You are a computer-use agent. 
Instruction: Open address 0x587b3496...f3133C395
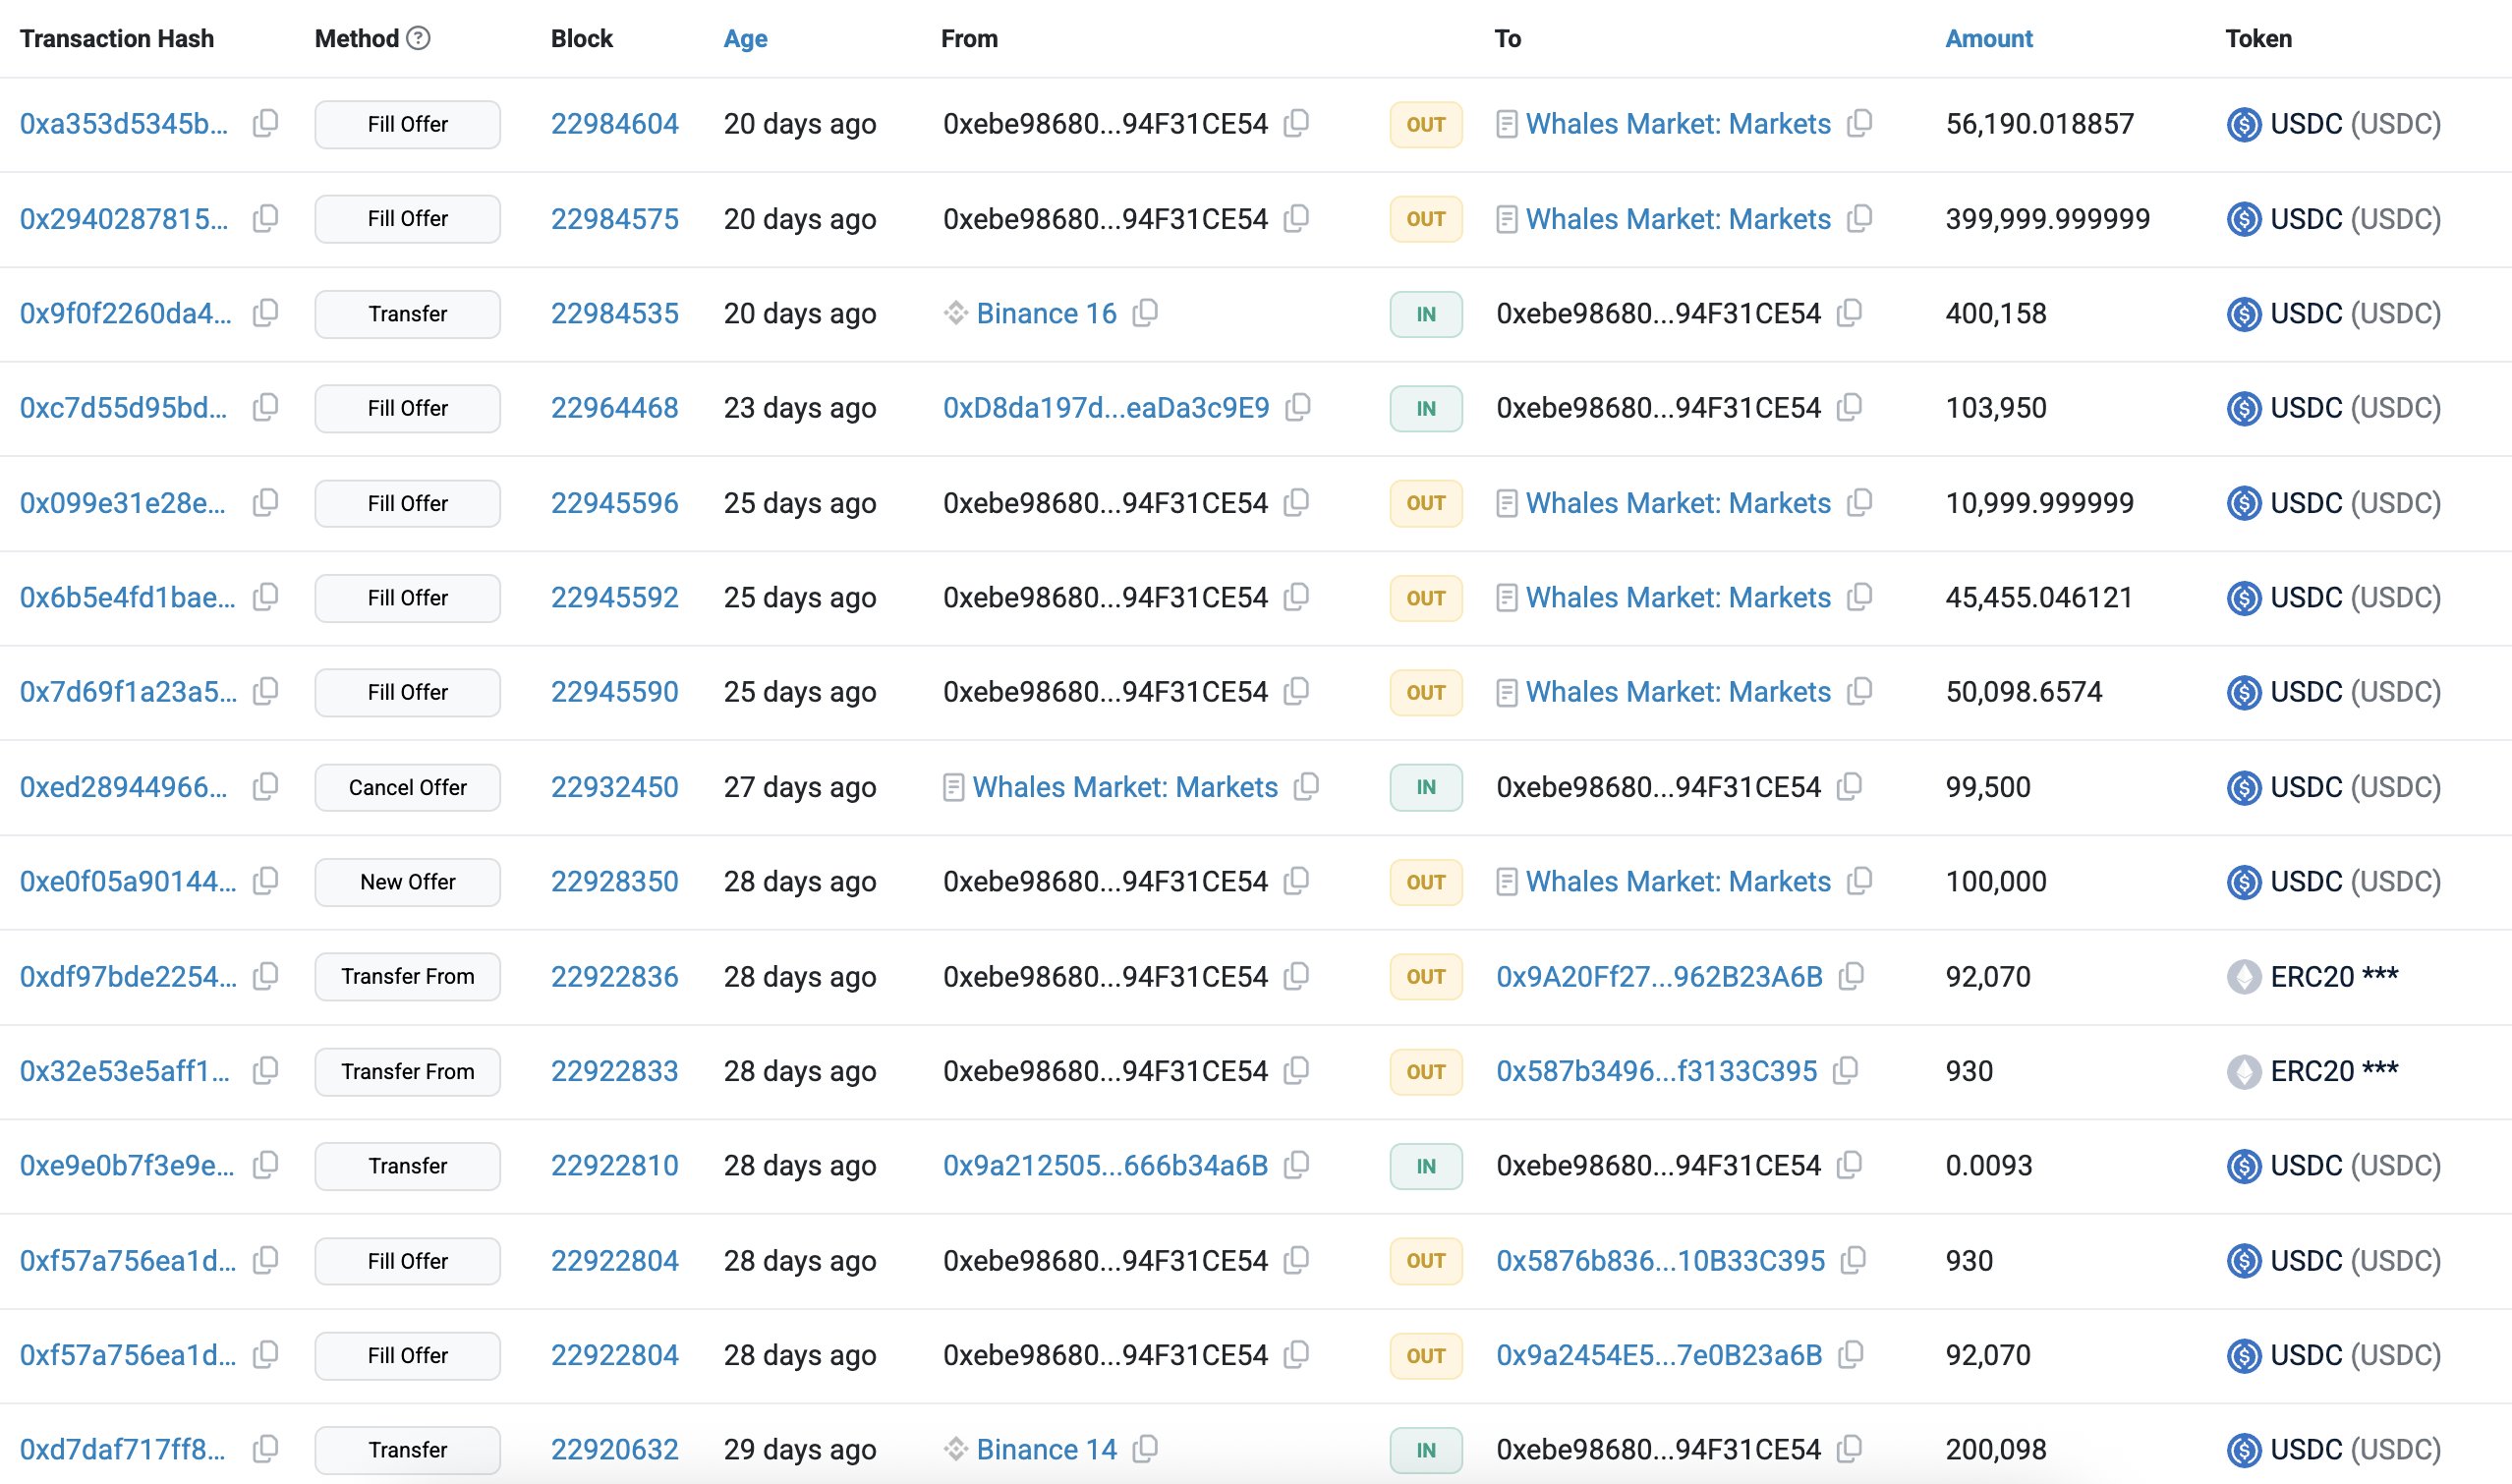(x=1656, y=1071)
